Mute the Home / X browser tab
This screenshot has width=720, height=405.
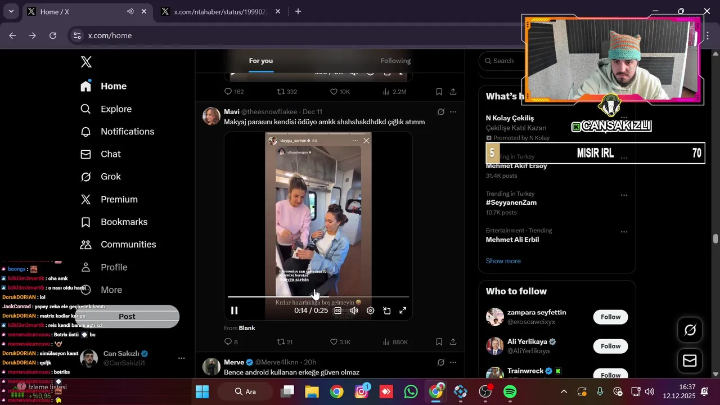click(130, 11)
